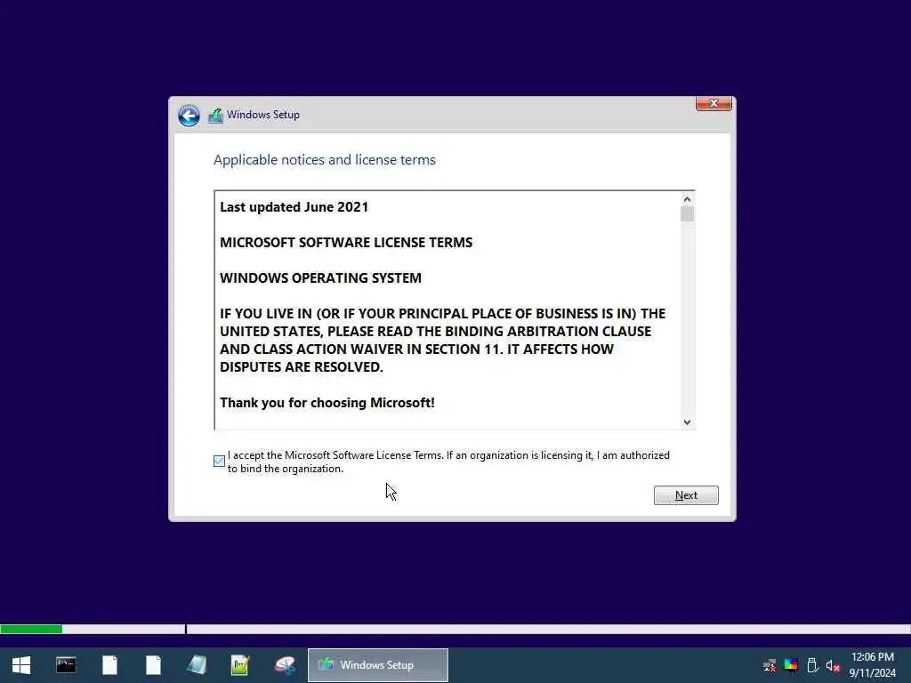The width and height of the screenshot is (911, 683).
Task: Open the color display tray icon
Action: (791, 665)
